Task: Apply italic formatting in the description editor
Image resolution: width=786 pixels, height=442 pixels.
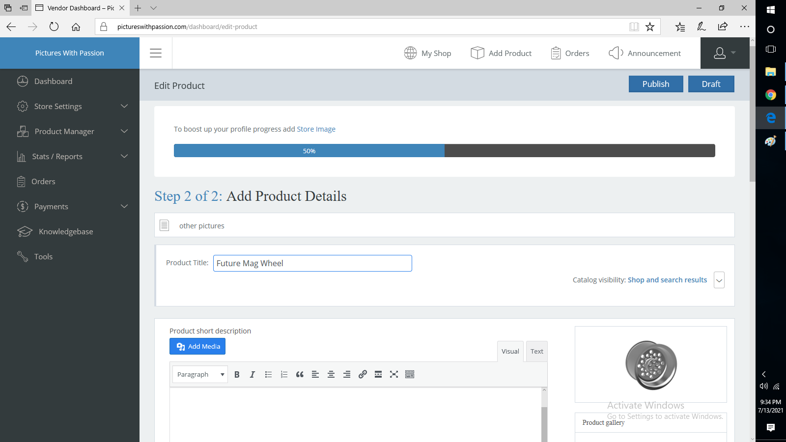Action: coord(253,374)
